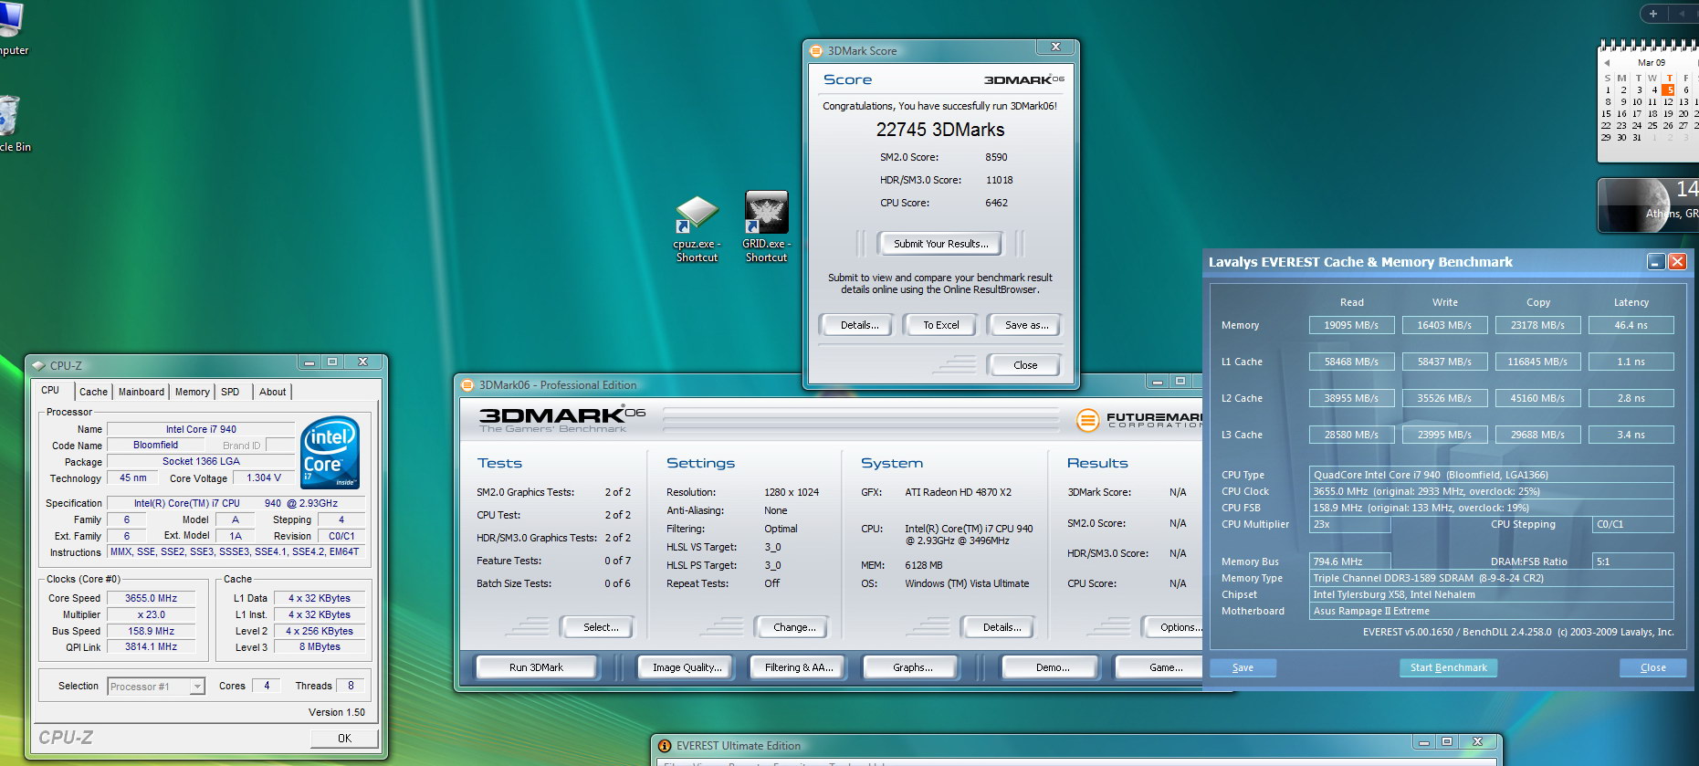The image size is (1699, 766).
Task: Open Filtering & AA settings
Action: (799, 667)
